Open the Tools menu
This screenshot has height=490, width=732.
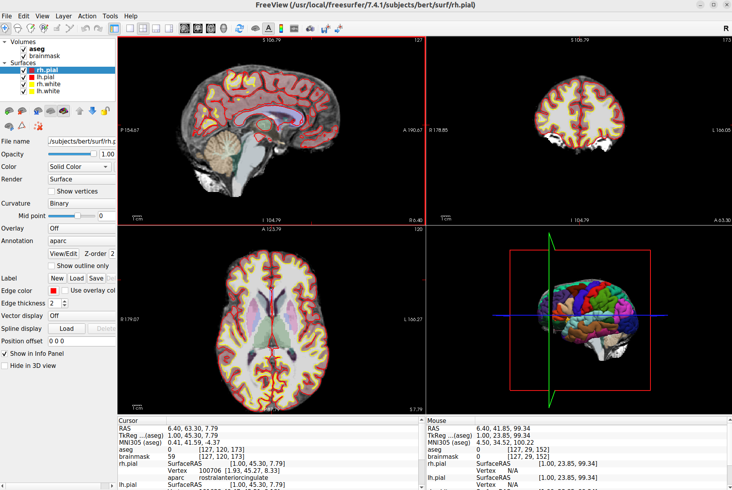[110, 16]
